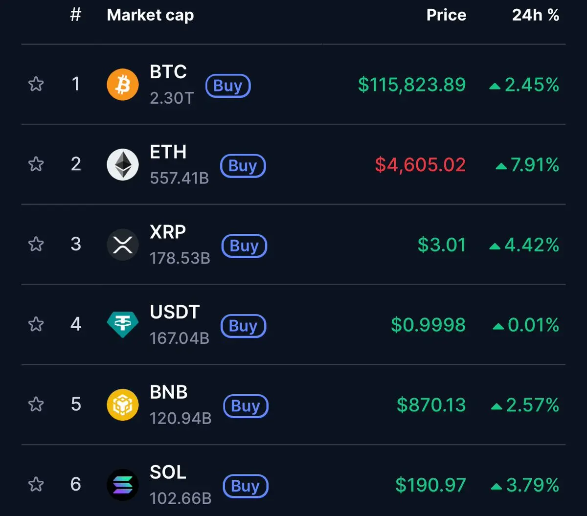587x516 pixels.
Task: Click the Ethereum diamond logo
Action: [123, 165]
